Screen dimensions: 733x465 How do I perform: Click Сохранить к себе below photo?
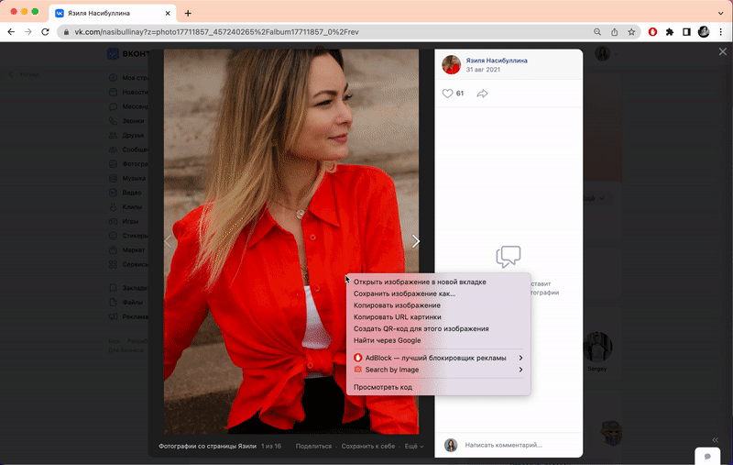click(368, 447)
